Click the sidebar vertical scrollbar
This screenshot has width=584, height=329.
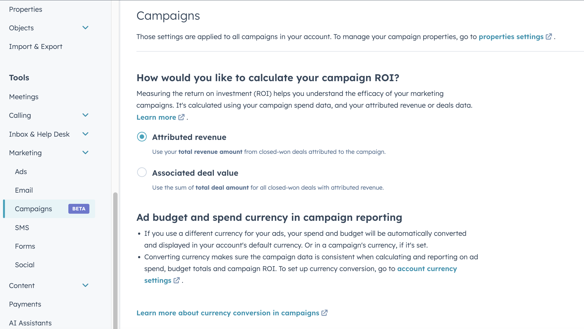point(115,260)
